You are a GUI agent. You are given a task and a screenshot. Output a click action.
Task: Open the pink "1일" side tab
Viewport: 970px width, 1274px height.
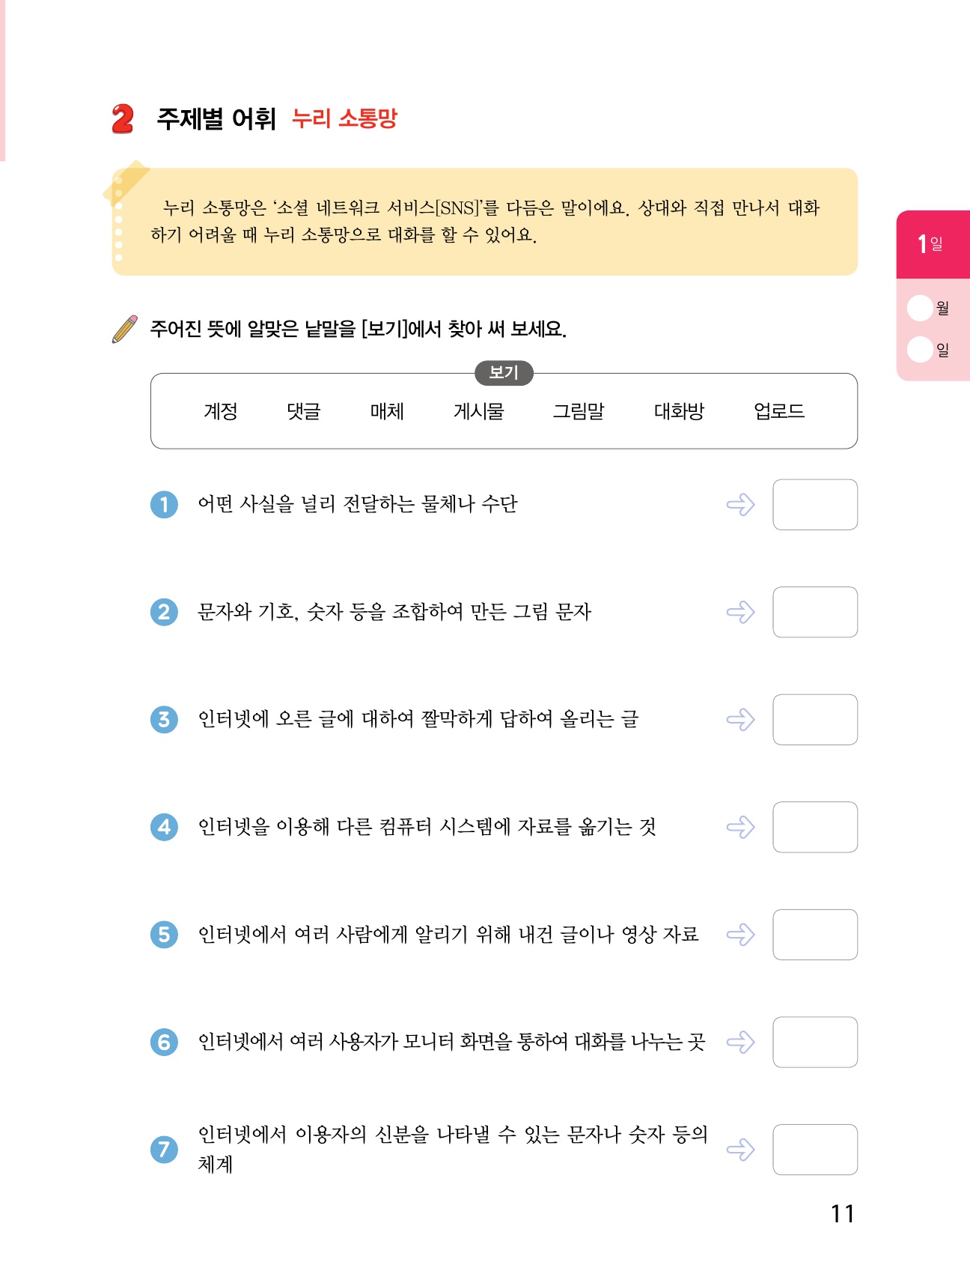[x=933, y=244]
